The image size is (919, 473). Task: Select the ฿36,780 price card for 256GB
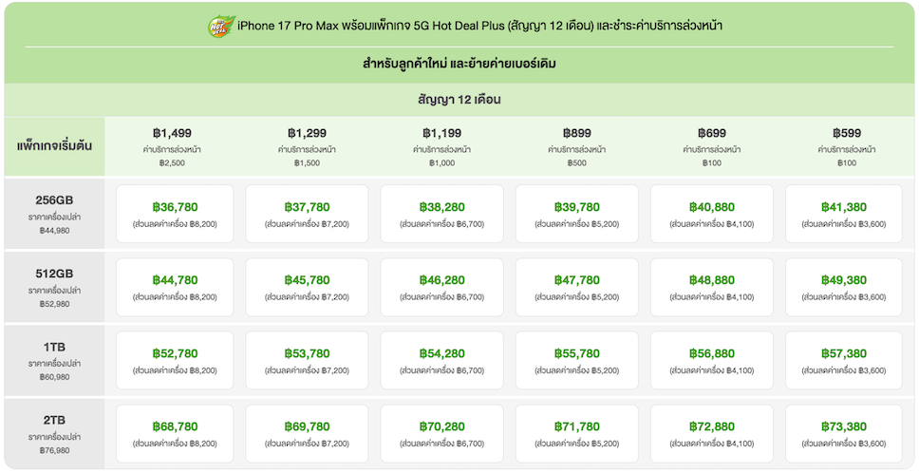(175, 214)
